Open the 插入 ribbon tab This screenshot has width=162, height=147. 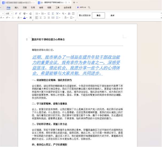(17, 7)
